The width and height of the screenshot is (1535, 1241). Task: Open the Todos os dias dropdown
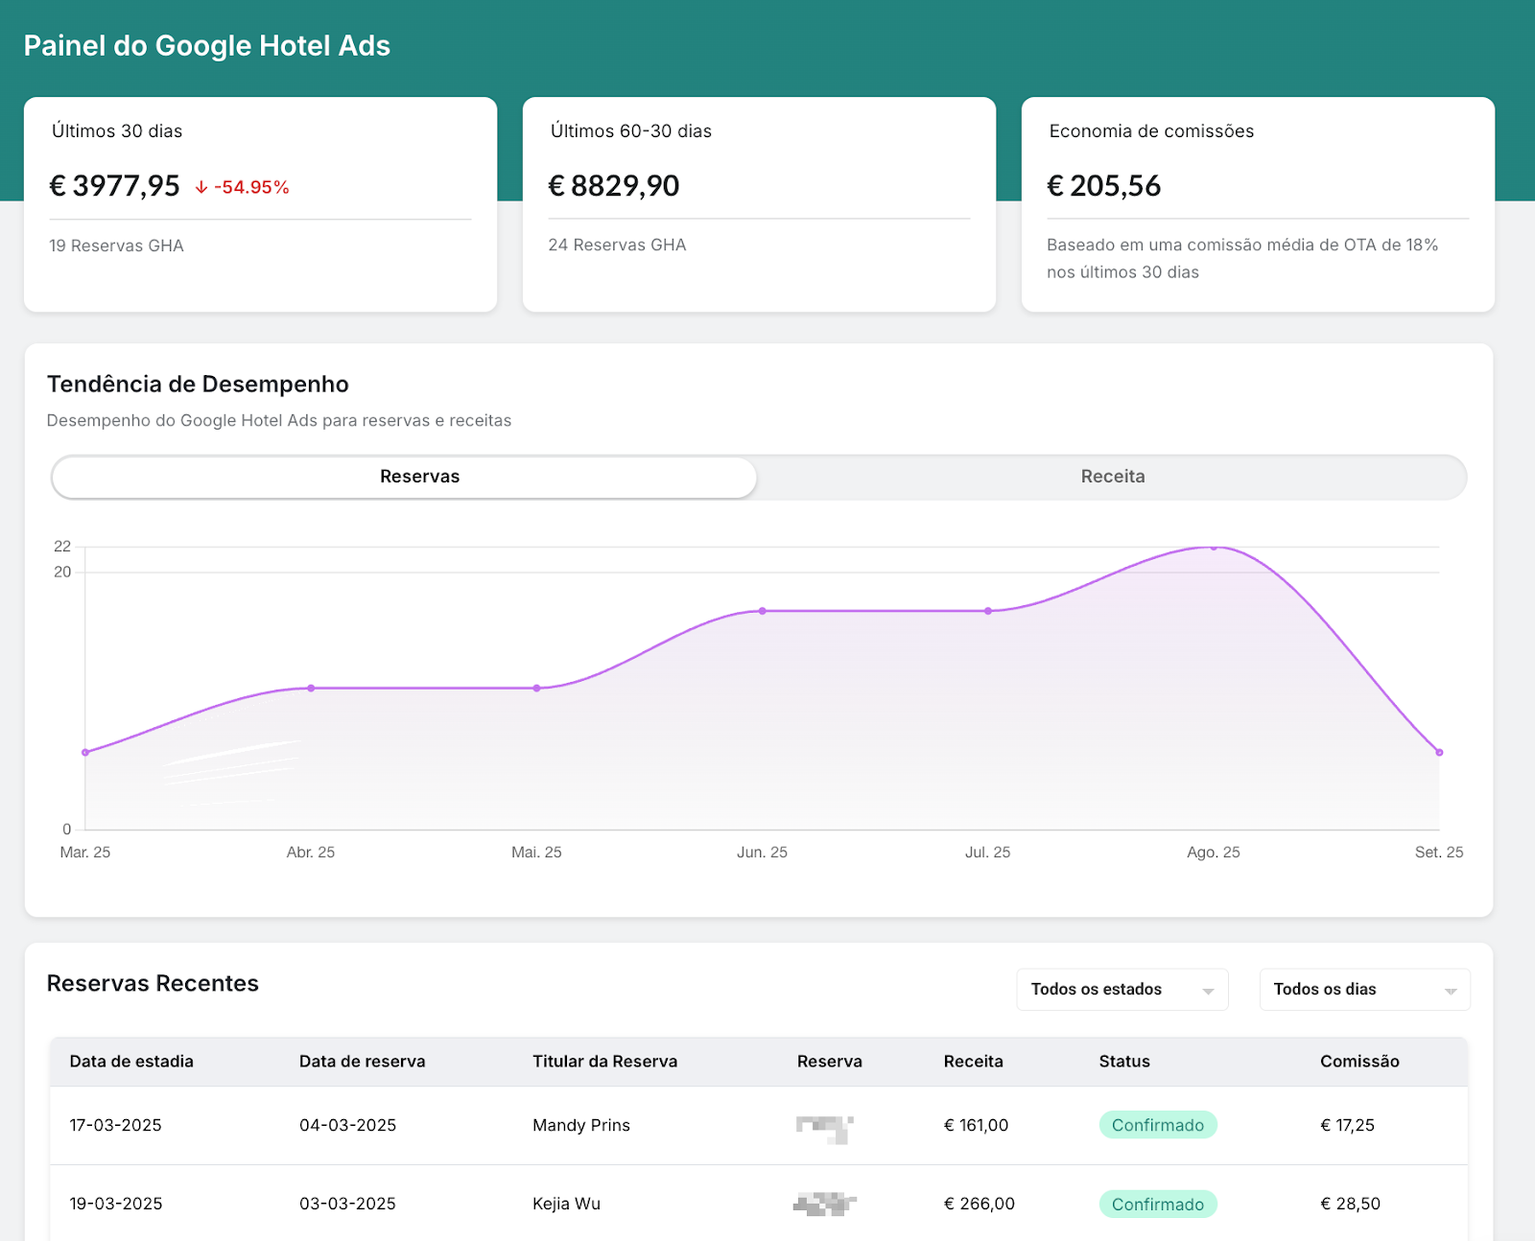tap(1364, 990)
